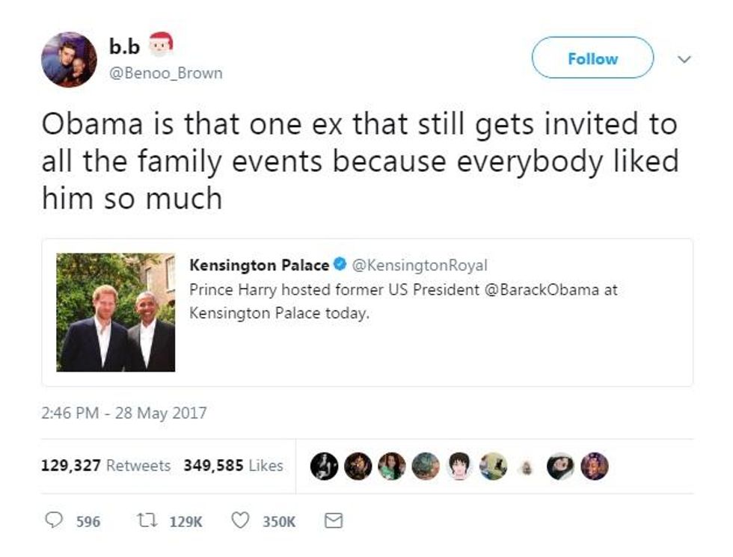
Task: Open the b.b profile avatar
Action: pyautogui.click(x=68, y=59)
